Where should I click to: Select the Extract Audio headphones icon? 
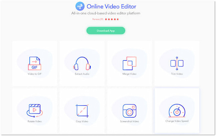[x=82, y=63]
